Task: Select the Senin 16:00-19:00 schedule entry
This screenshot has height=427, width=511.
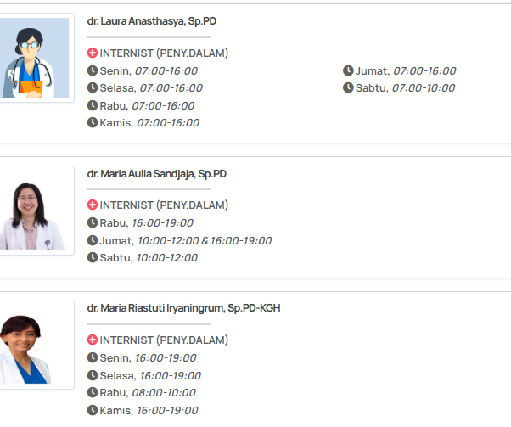Action: tap(150, 357)
